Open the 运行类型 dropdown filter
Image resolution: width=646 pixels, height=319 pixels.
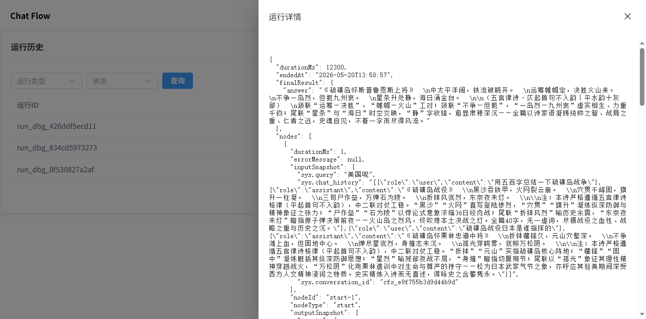(x=47, y=81)
